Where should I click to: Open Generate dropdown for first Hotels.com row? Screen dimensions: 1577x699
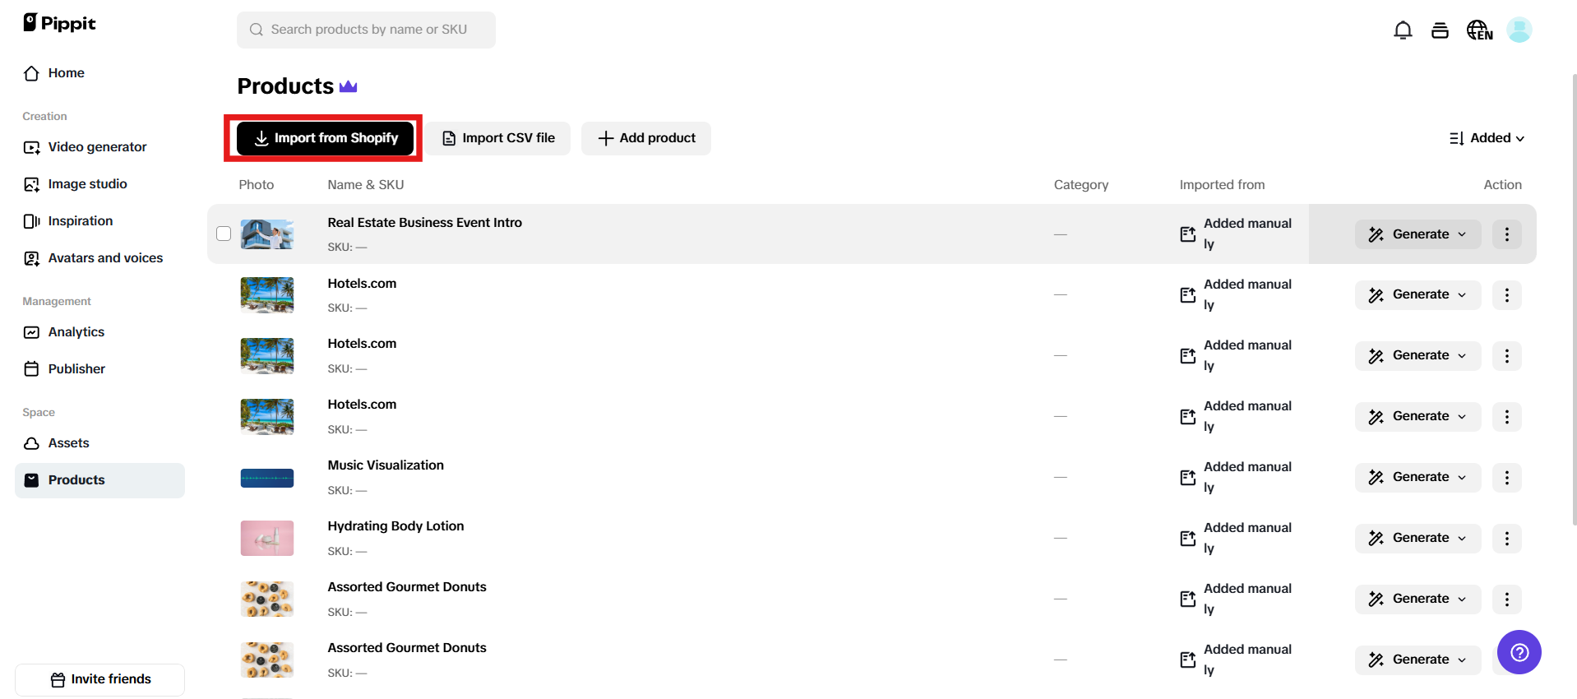pyautogui.click(x=1417, y=295)
